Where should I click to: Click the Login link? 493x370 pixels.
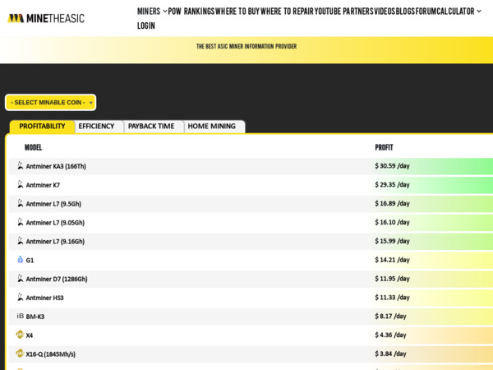point(146,25)
